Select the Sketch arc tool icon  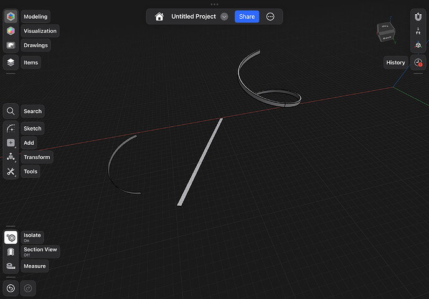tap(11, 128)
